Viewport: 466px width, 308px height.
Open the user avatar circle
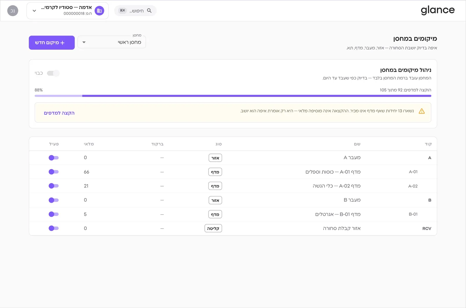coord(13,11)
